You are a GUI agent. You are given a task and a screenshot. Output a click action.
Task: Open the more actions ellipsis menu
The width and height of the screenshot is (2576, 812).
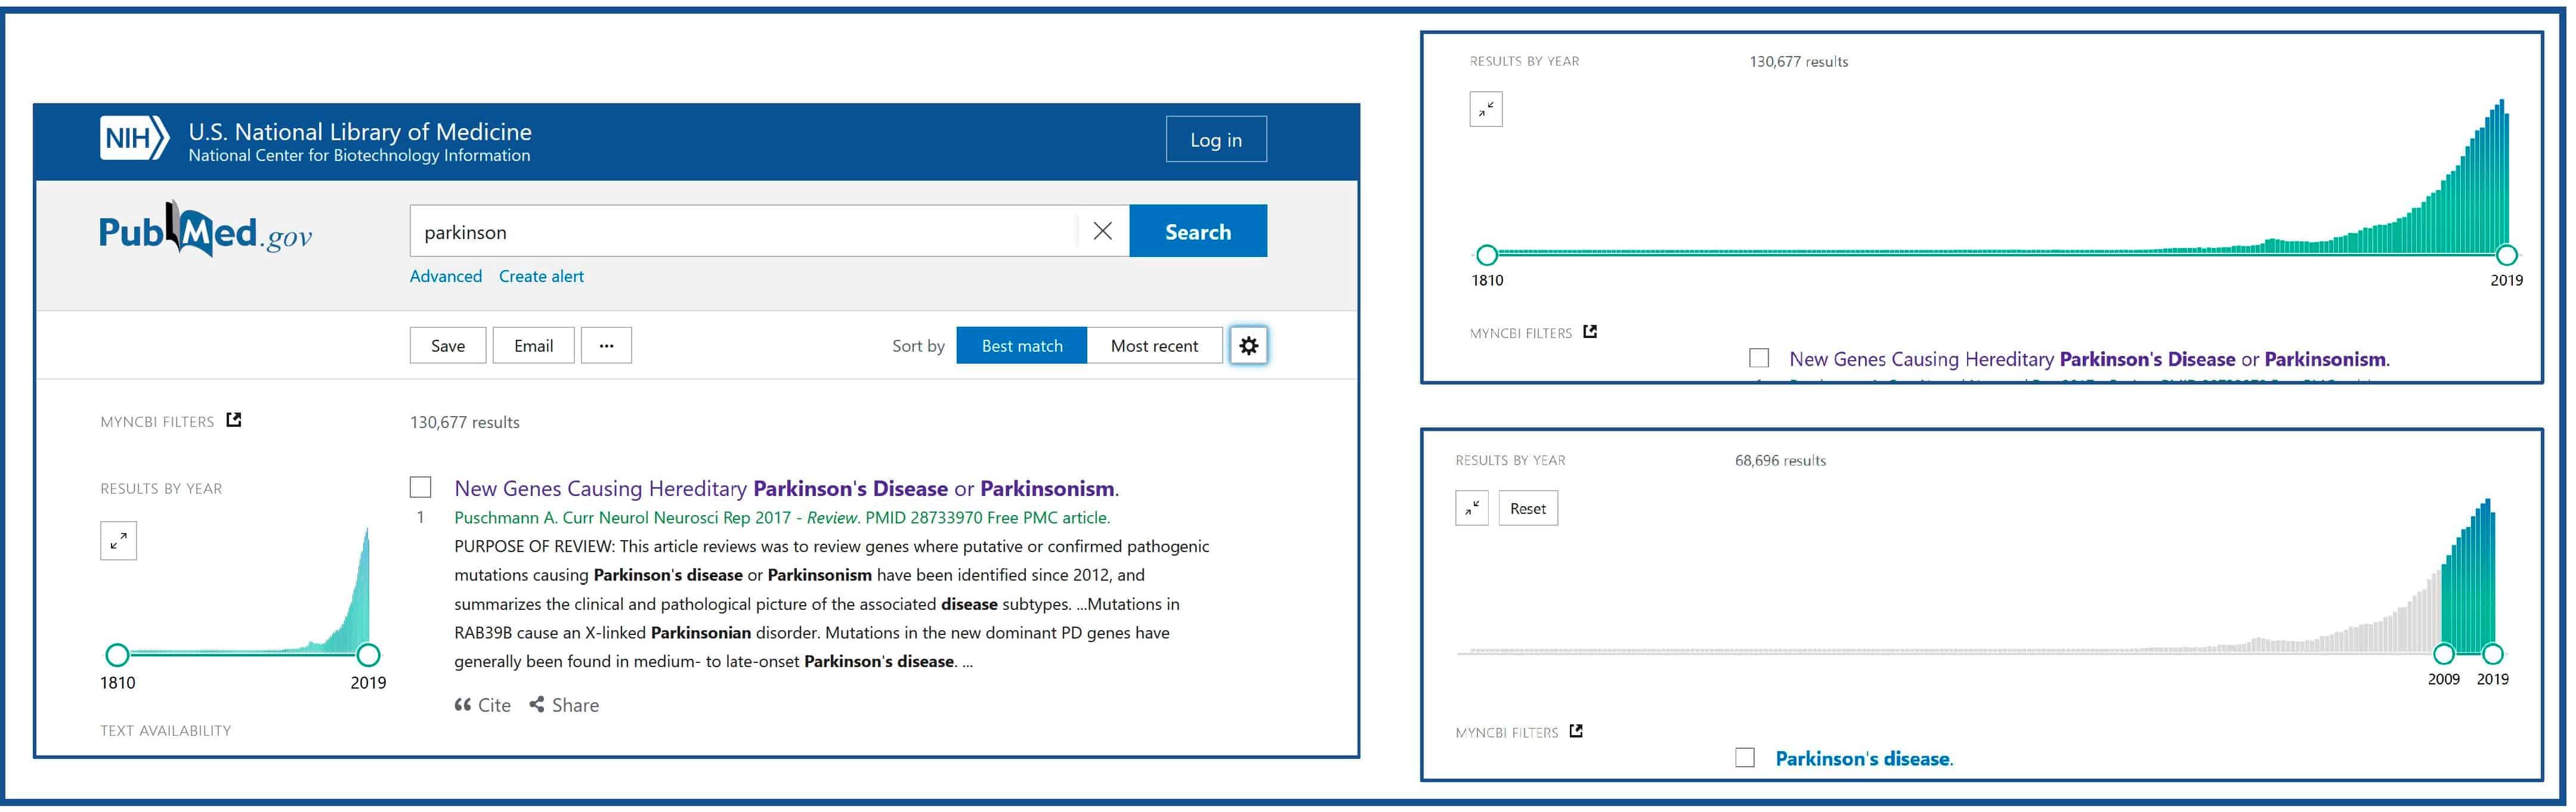point(606,346)
